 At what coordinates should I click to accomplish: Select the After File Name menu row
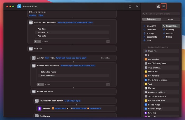coord(73,76)
